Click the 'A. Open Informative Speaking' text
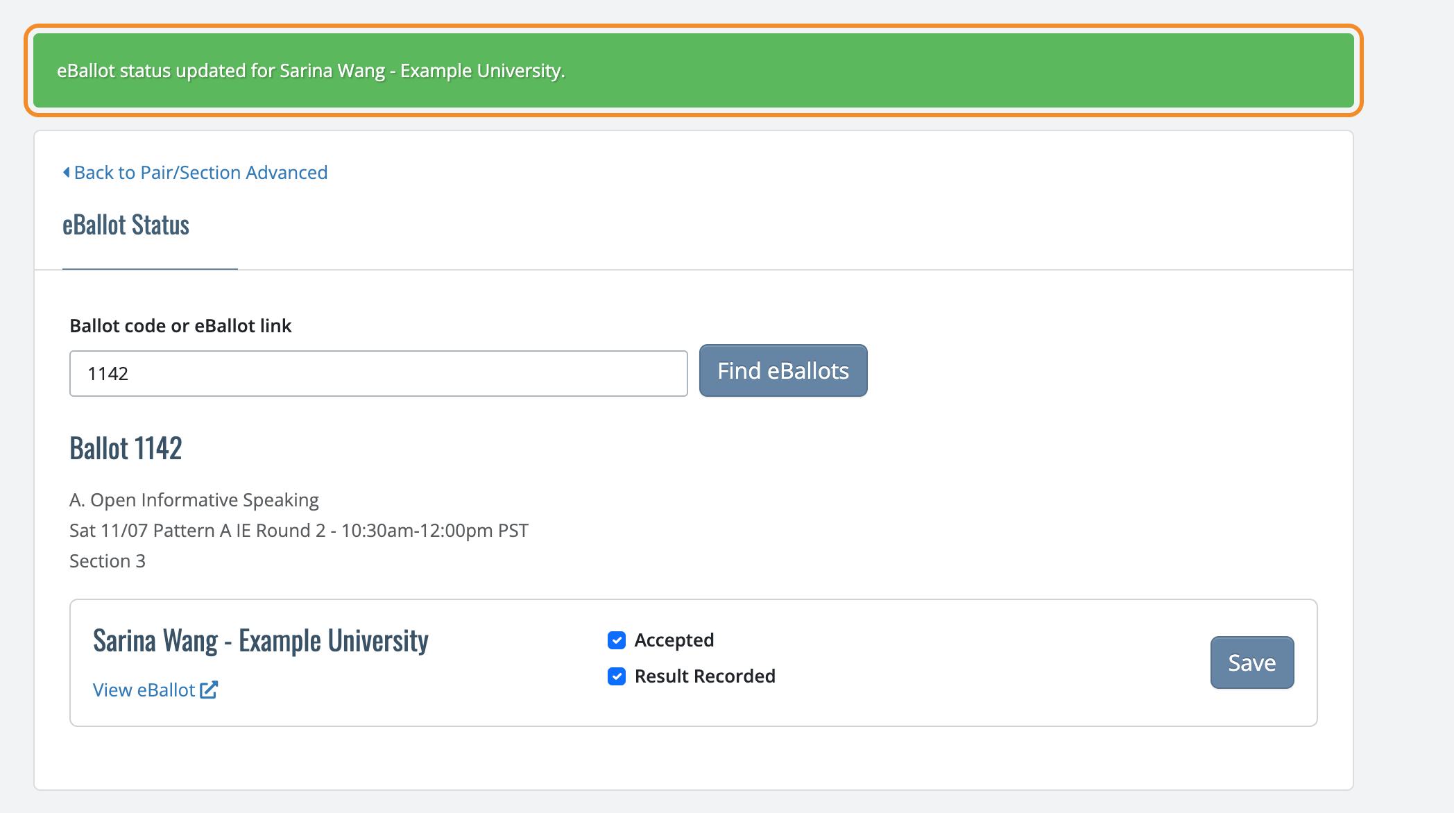The width and height of the screenshot is (1454, 813). [194, 499]
